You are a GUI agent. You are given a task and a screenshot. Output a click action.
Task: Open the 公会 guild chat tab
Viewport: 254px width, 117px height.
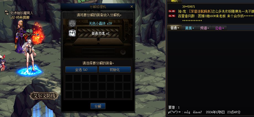(x=219, y=28)
